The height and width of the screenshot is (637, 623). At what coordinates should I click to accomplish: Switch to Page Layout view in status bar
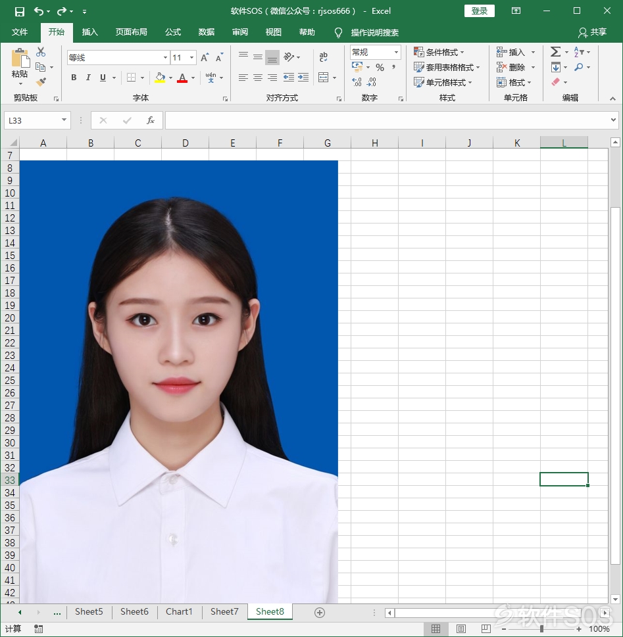461,629
